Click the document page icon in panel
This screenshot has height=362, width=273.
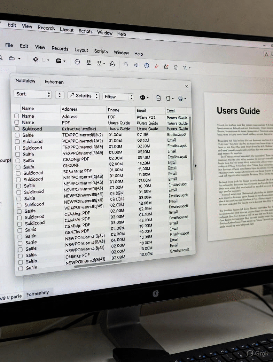point(158,98)
